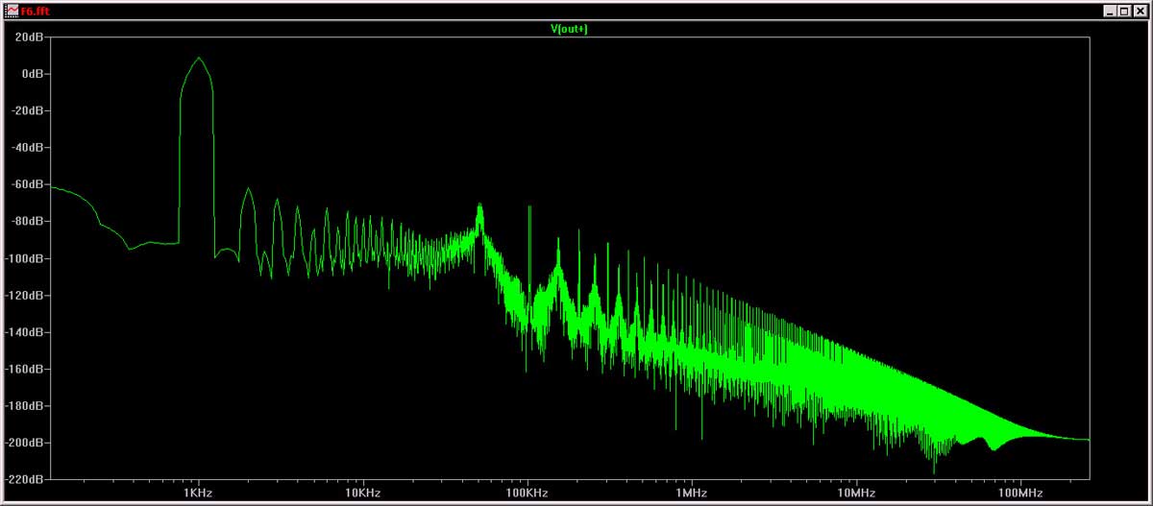Click the 10KHz frequency axis label

coord(362,493)
